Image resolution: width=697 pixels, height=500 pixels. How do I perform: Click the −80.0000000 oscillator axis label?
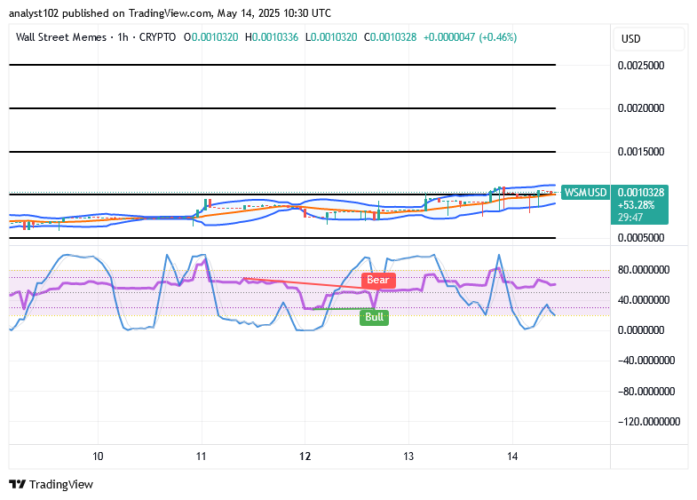point(646,392)
